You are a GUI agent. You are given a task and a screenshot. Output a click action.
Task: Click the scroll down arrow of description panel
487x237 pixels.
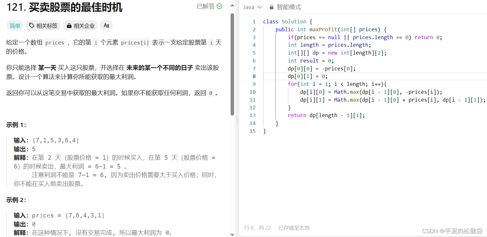232,234
